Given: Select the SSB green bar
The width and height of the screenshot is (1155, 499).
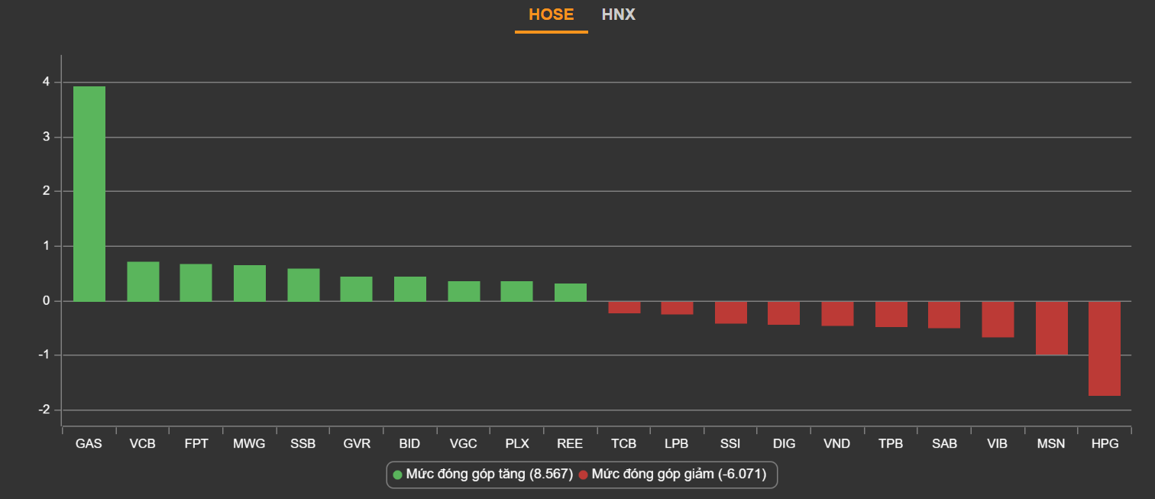Looking at the screenshot, I should coord(303,284).
